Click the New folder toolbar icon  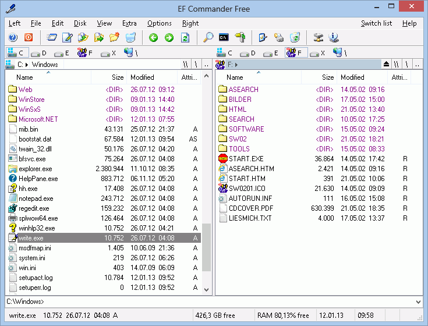114,37
